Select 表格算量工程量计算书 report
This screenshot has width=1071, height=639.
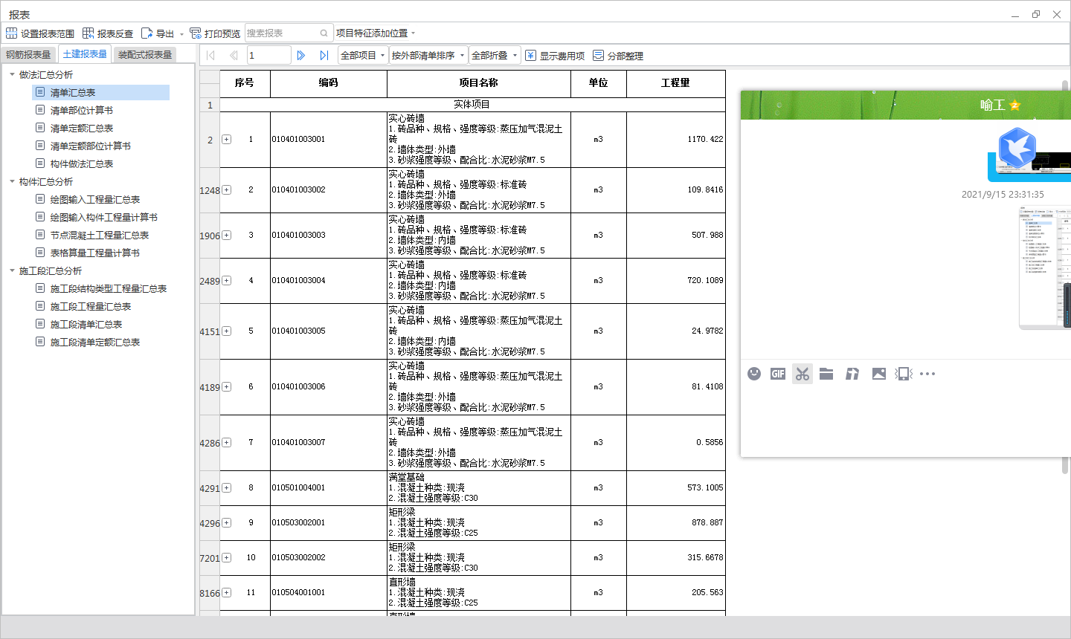click(94, 253)
